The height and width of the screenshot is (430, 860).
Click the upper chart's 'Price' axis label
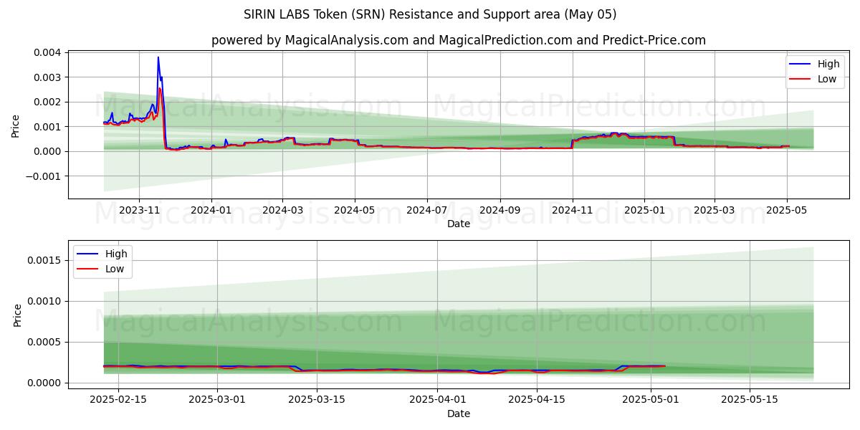point(16,126)
